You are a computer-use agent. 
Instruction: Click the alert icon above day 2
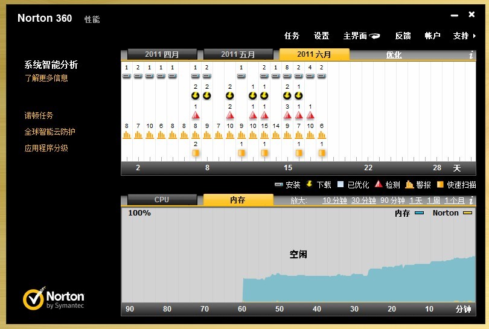138,135
